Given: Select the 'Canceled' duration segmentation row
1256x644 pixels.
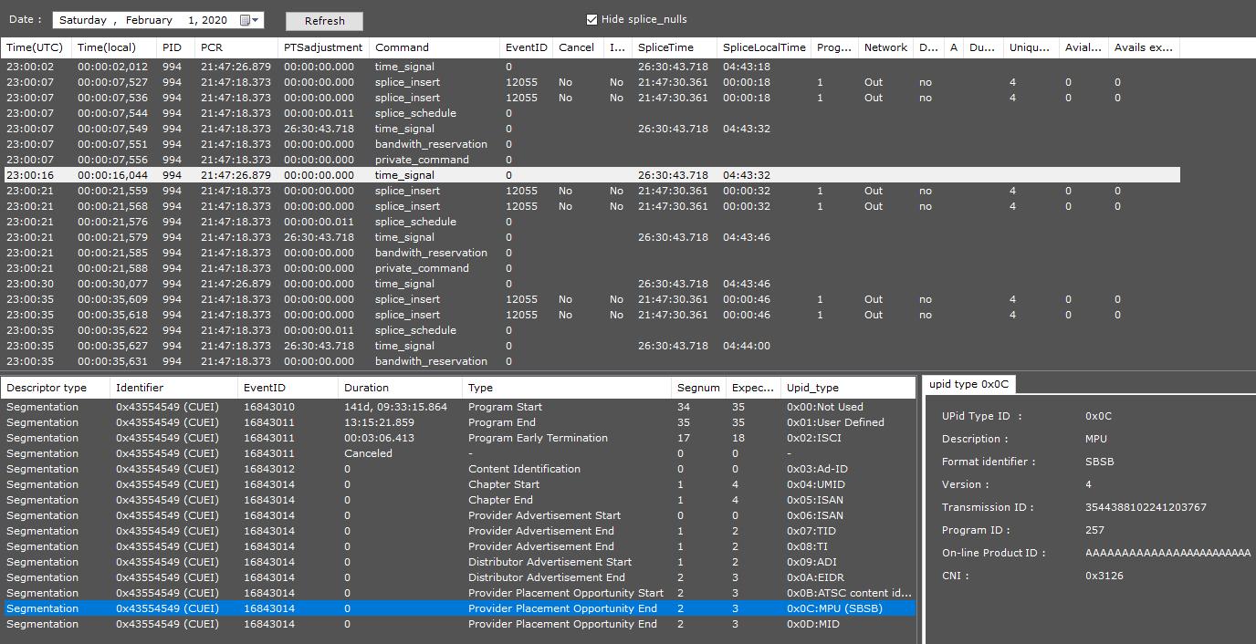Looking at the screenshot, I should click(x=458, y=453).
